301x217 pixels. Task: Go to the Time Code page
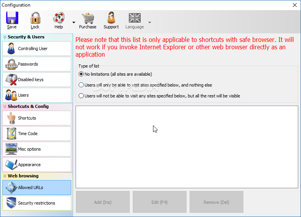(x=37, y=134)
